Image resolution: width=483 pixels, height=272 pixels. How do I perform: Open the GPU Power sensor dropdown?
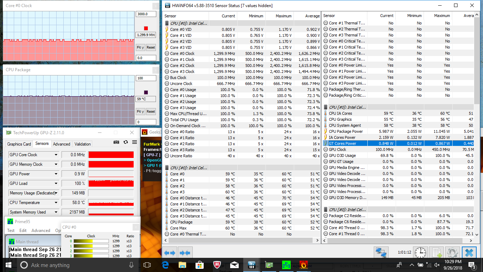pyautogui.click(x=56, y=174)
